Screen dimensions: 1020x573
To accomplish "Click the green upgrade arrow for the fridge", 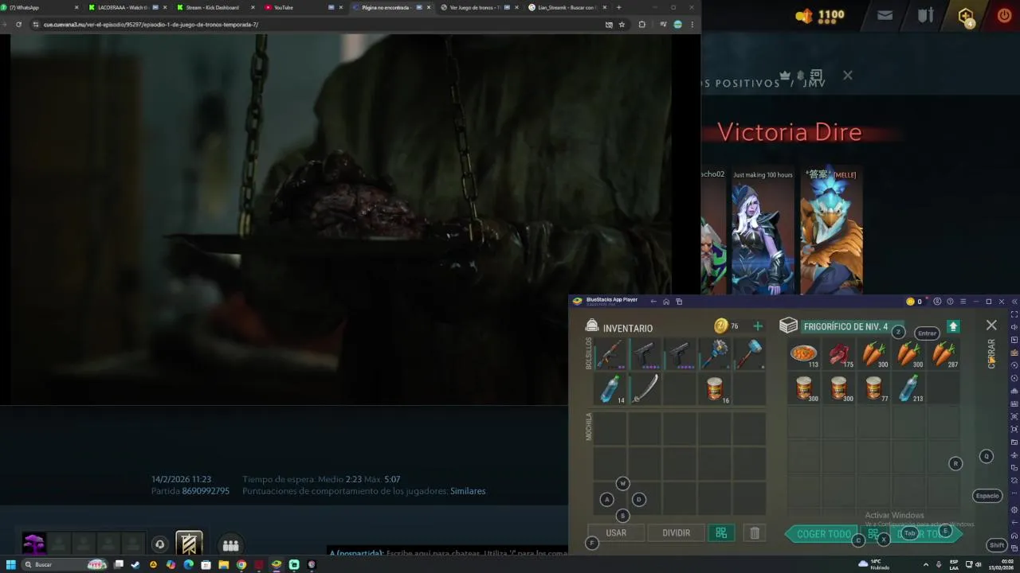I will [953, 326].
